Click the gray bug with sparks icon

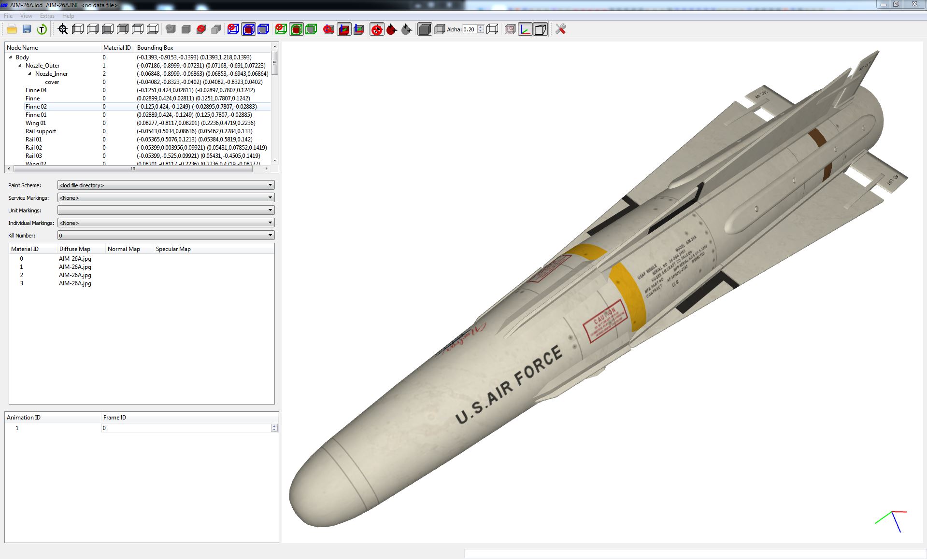[x=407, y=29]
